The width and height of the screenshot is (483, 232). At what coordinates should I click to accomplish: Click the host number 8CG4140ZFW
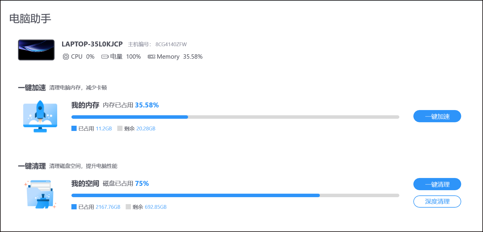(171, 44)
